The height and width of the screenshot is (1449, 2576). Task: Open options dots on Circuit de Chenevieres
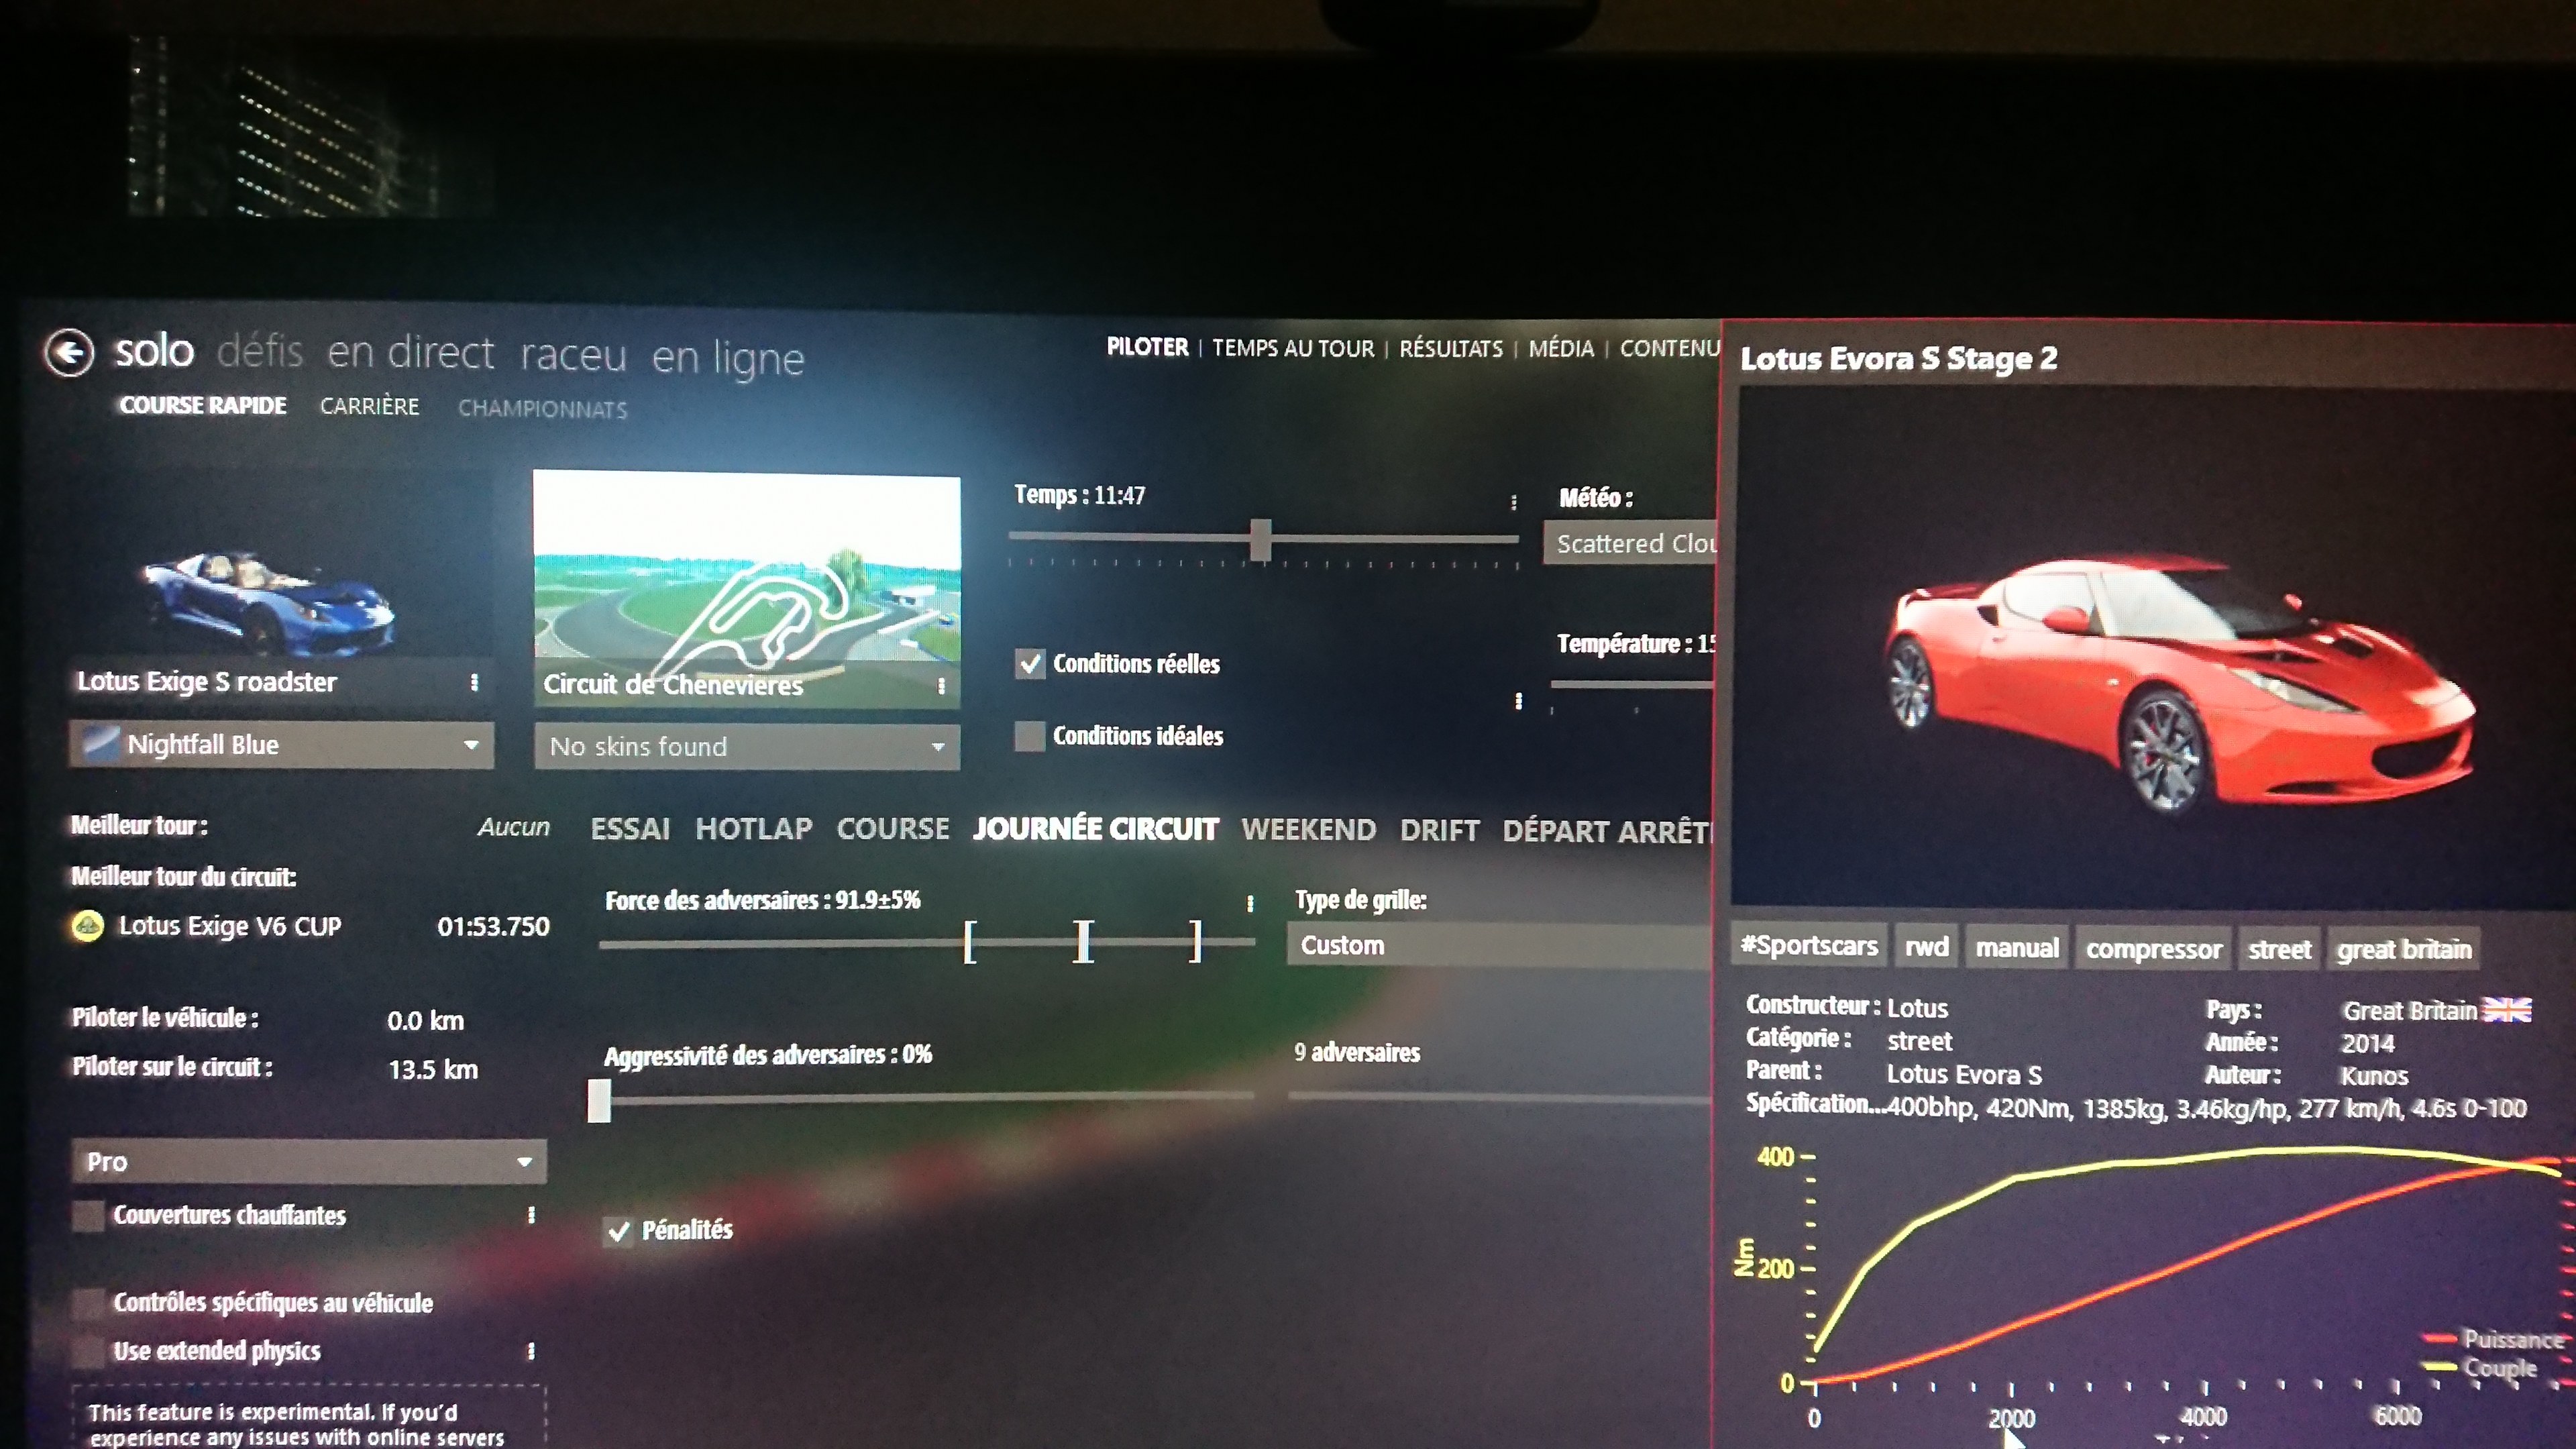[x=941, y=686]
